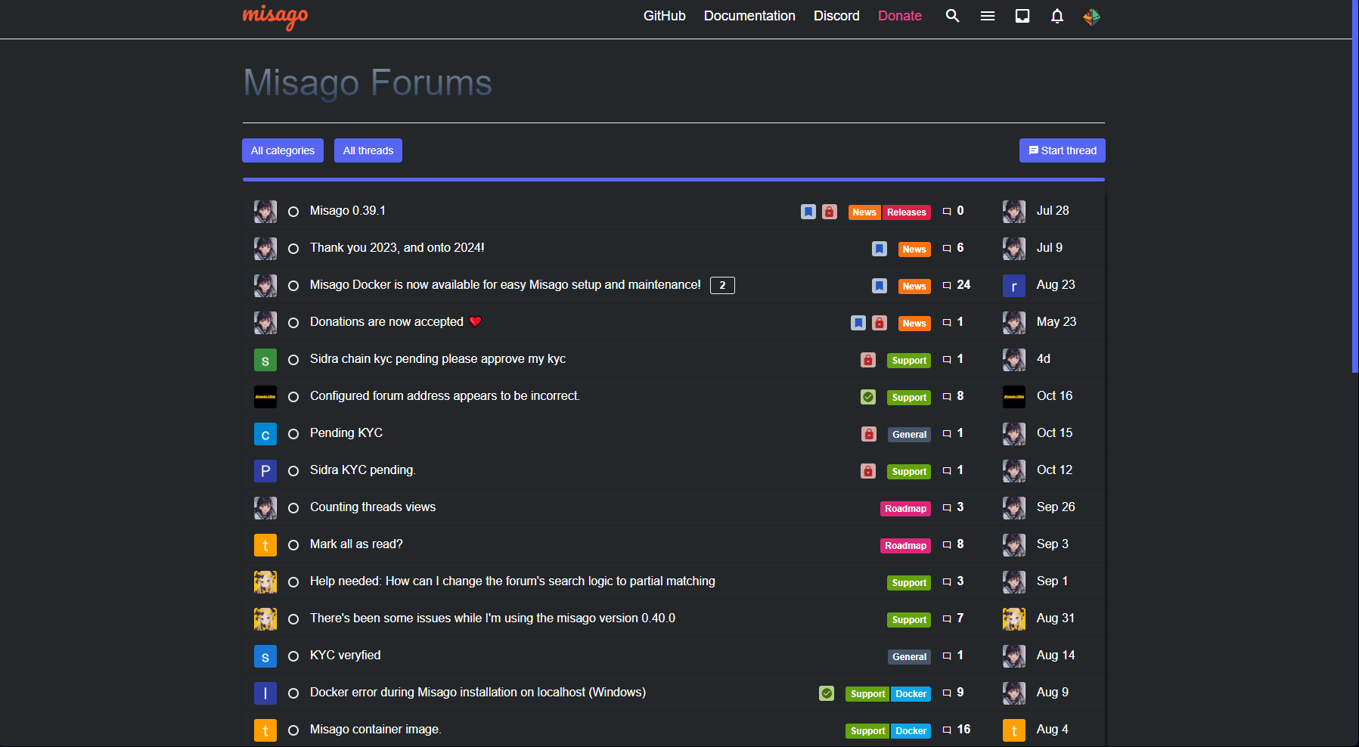Click solved checkmark on Configured forum address thread

click(x=867, y=397)
